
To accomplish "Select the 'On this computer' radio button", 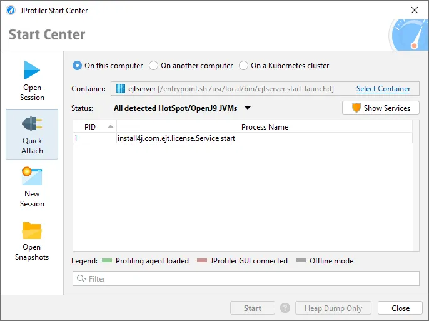I will (x=77, y=66).
